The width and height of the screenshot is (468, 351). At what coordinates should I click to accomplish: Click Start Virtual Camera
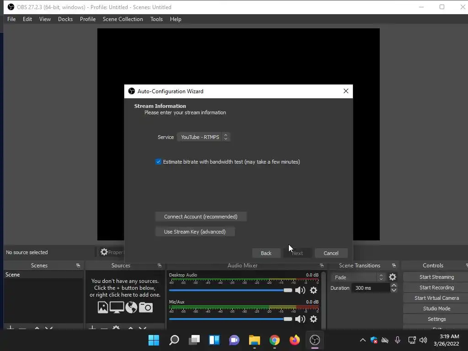click(436, 298)
